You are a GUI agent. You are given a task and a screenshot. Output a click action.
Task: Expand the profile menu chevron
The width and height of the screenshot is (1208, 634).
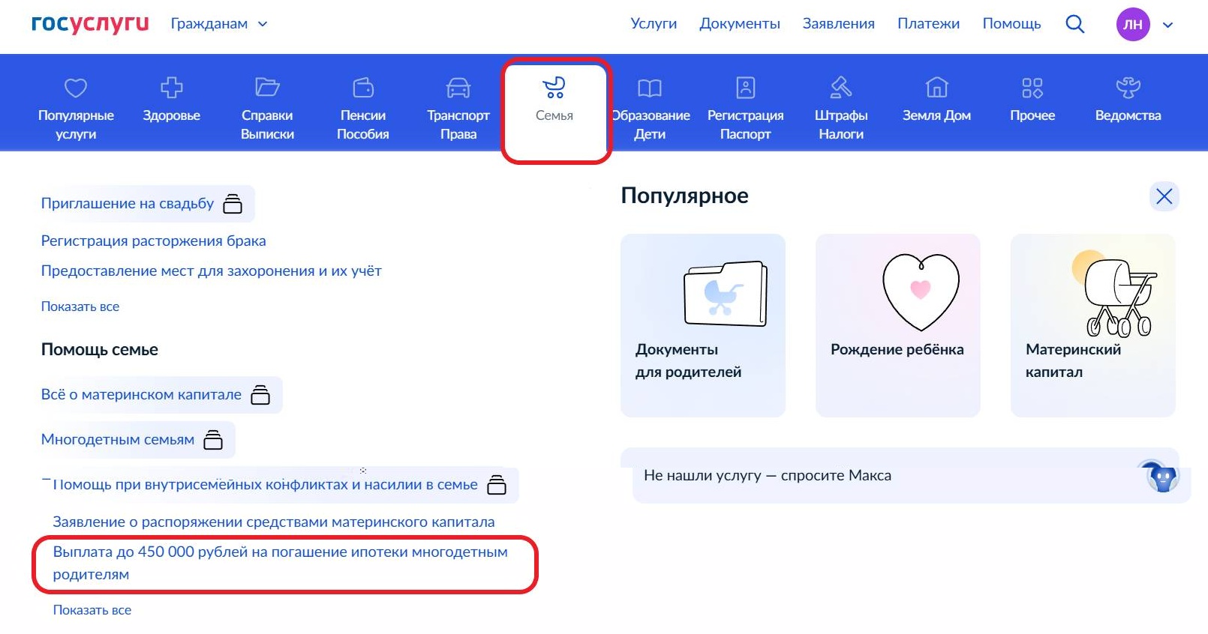point(1167,25)
